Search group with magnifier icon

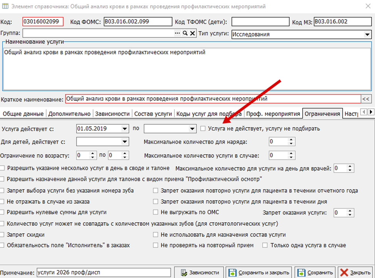[185, 33]
